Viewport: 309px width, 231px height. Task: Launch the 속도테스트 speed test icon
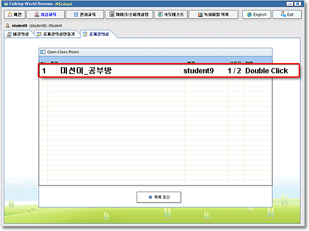point(161,15)
